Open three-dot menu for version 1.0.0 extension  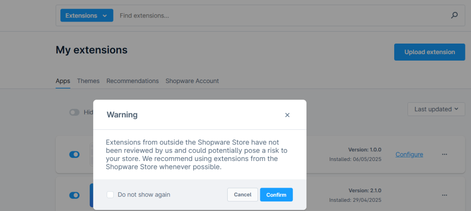pyautogui.click(x=445, y=155)
